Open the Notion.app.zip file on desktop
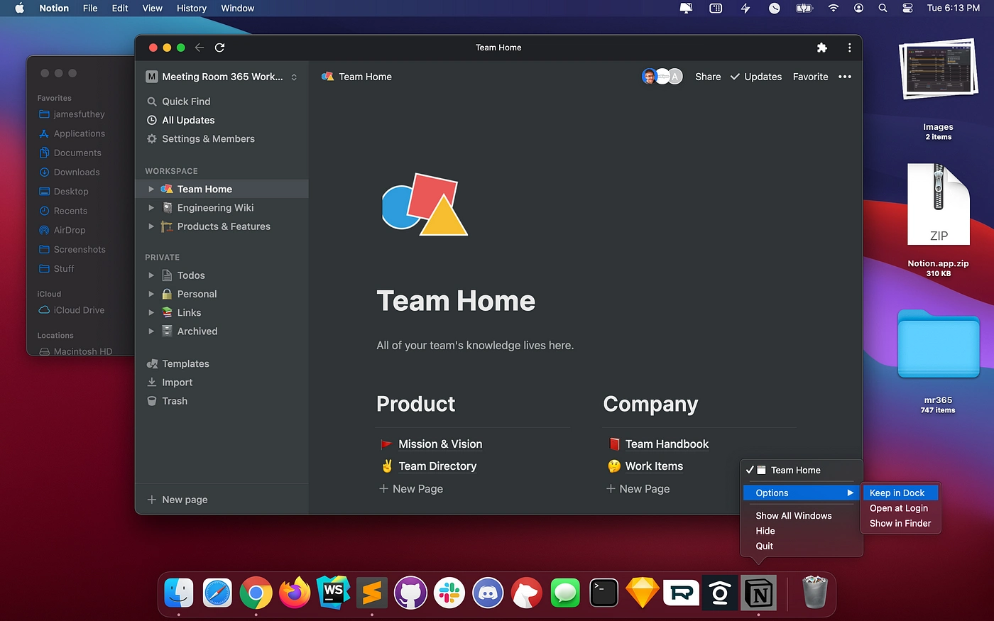 pos(938,206)
